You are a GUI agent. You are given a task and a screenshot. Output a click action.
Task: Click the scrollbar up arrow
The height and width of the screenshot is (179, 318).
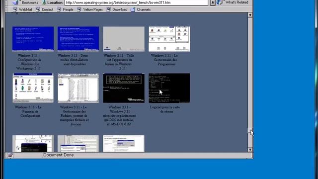point(250,15)
